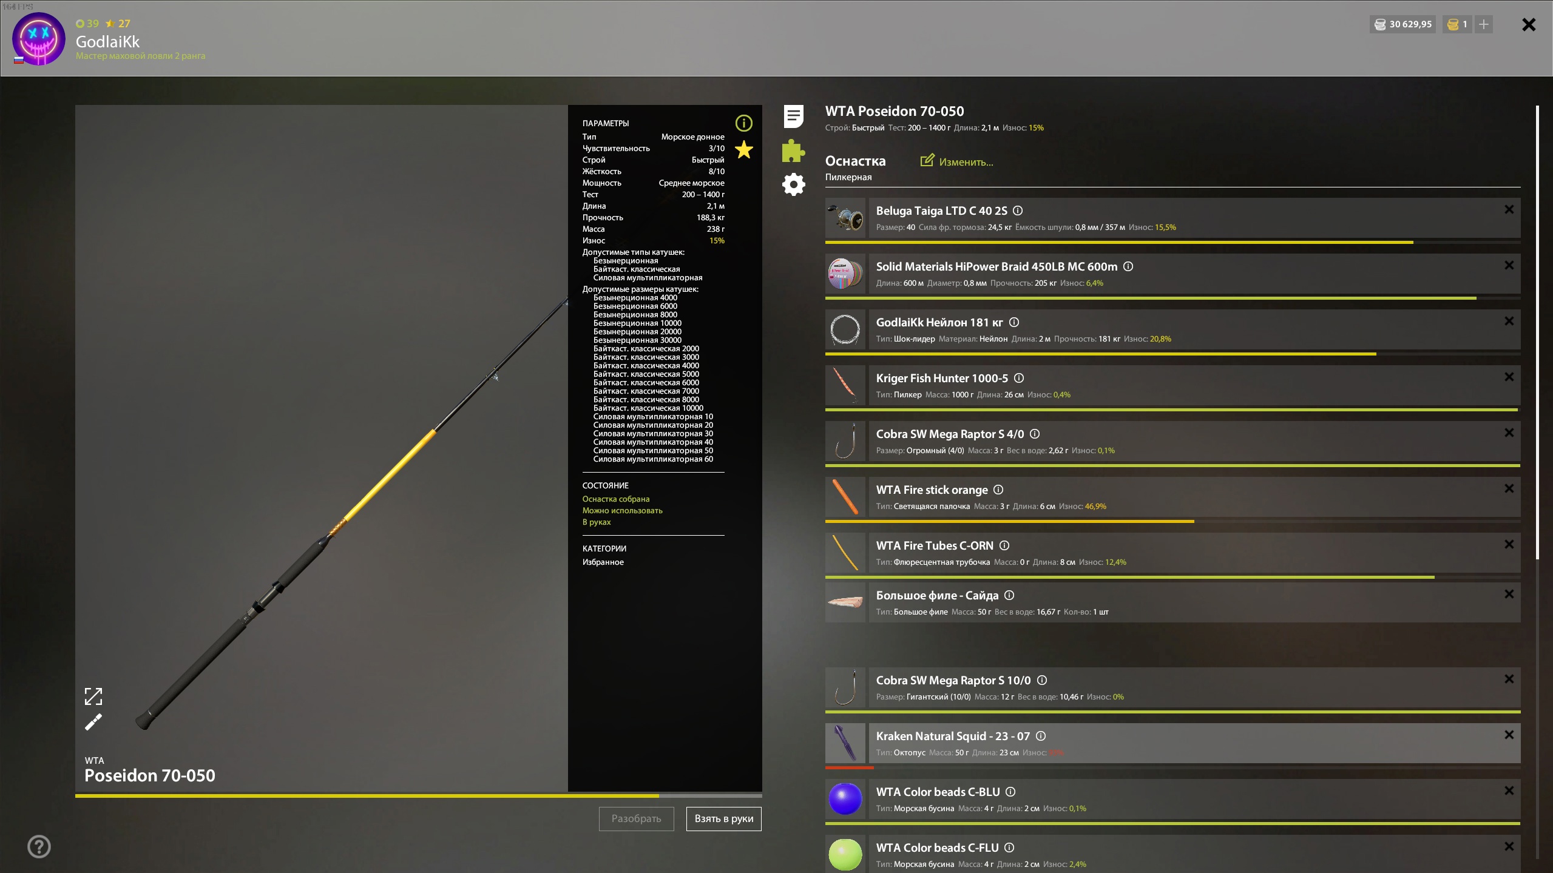
Task: Click the Мастер маховой ловли 2 ранга title
Action: pyautogui.click(x=140, y=56)
